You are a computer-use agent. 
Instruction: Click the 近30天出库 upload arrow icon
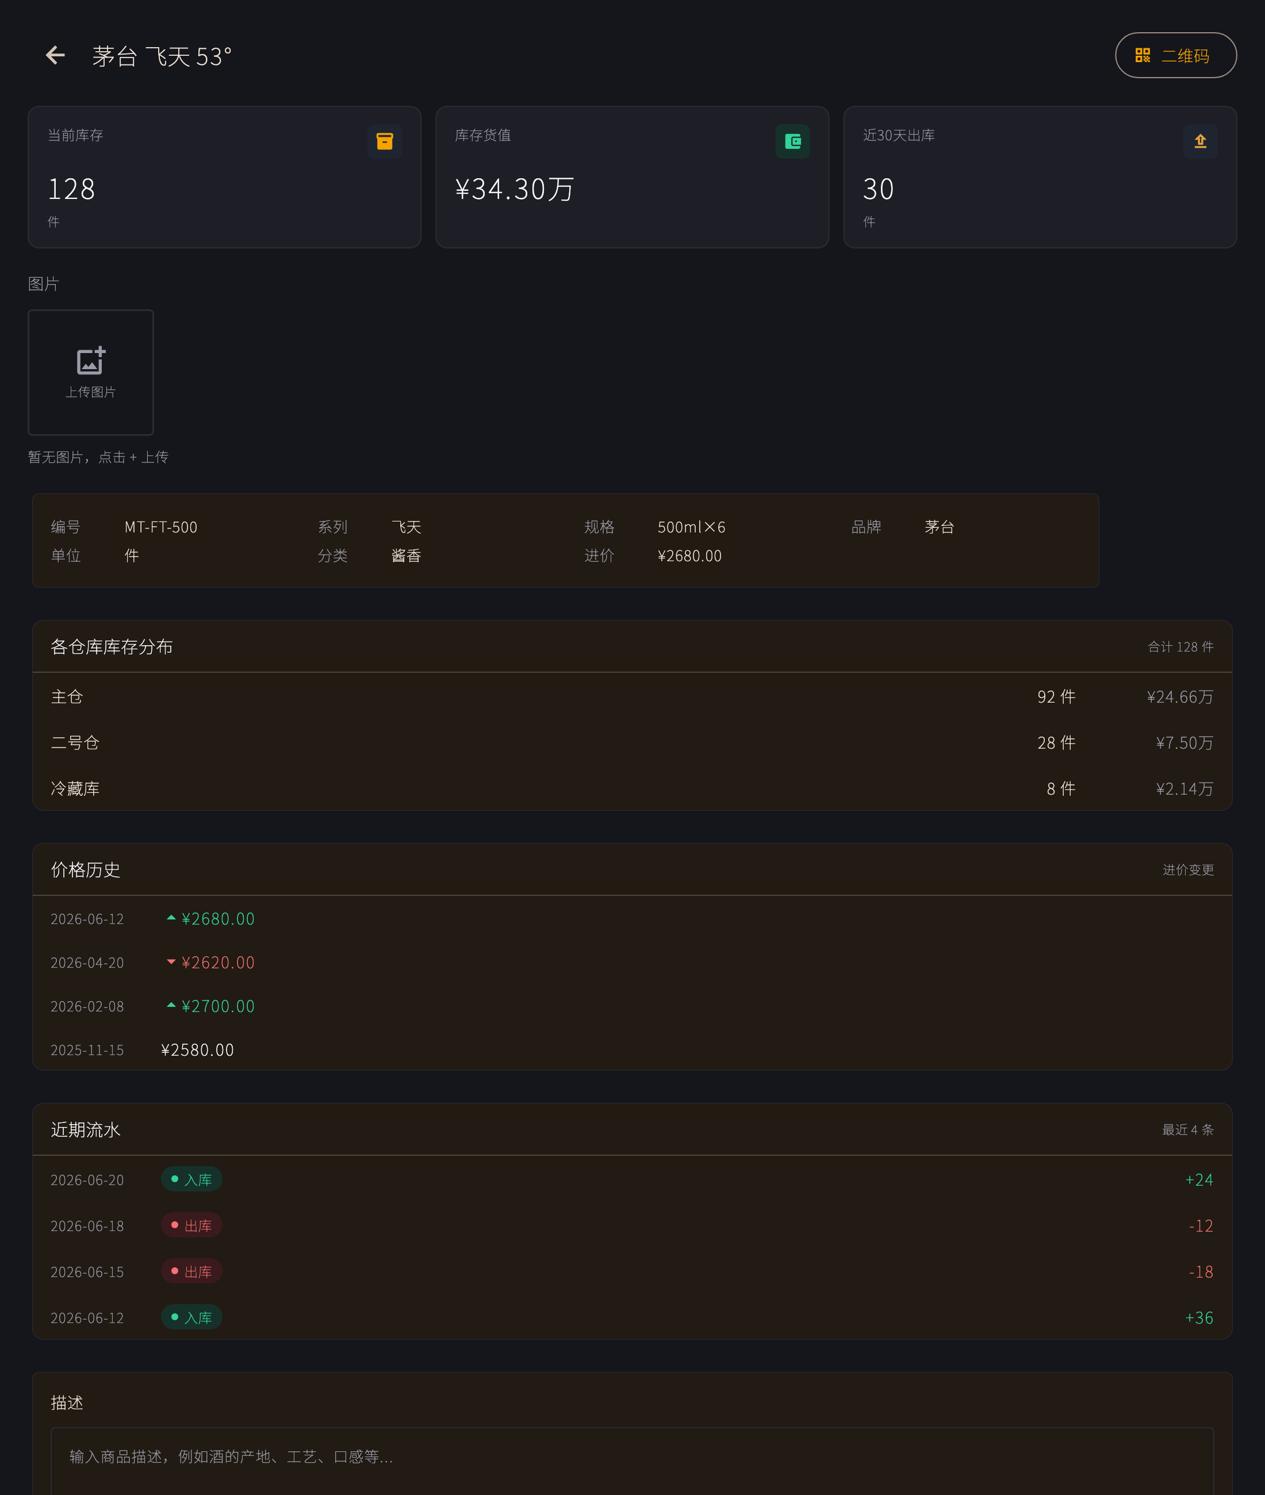pos(1201,141)
